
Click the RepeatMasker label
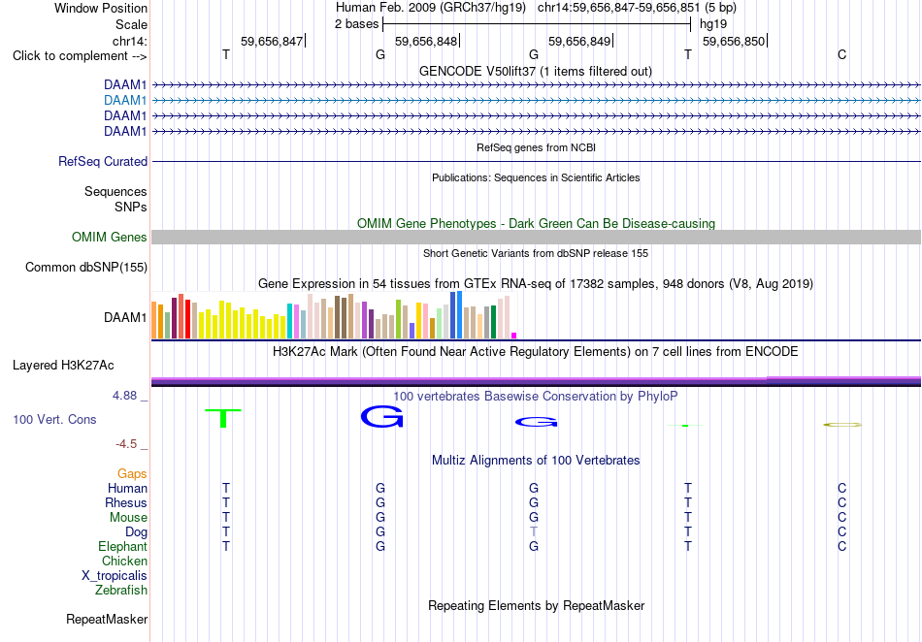click(x=107, y=620)
